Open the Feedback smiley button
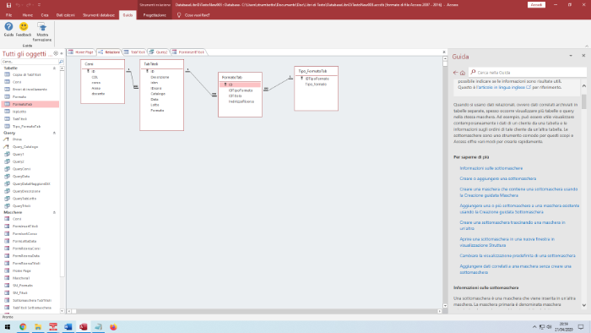 [x=24, y=30]
